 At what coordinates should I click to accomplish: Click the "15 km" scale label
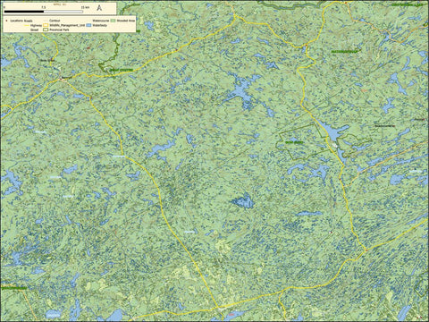(x=85, y=7)
